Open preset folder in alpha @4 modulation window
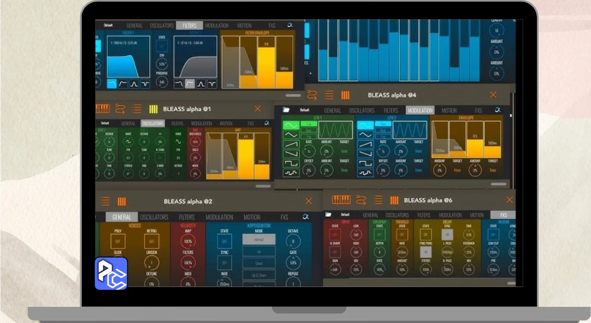 286,110
